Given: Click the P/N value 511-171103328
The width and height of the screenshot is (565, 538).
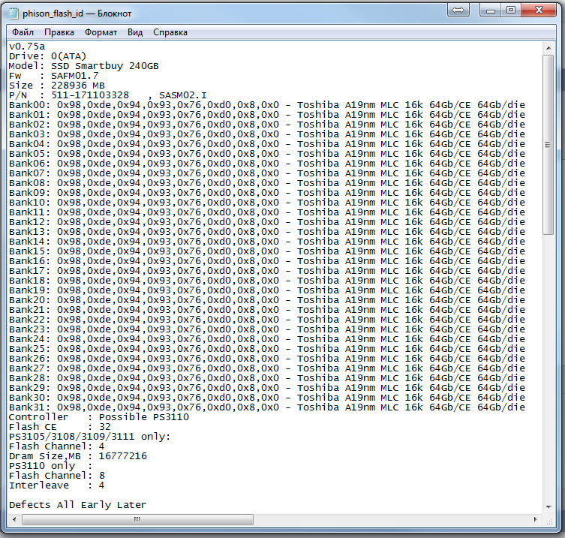Looking at the screenshot, I should pos(90,95).
